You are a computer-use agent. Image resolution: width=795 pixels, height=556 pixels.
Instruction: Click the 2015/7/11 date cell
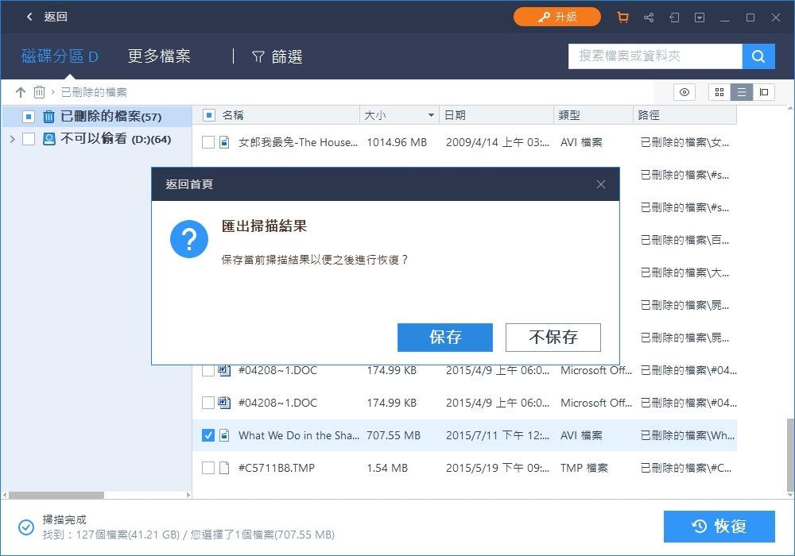498,435
